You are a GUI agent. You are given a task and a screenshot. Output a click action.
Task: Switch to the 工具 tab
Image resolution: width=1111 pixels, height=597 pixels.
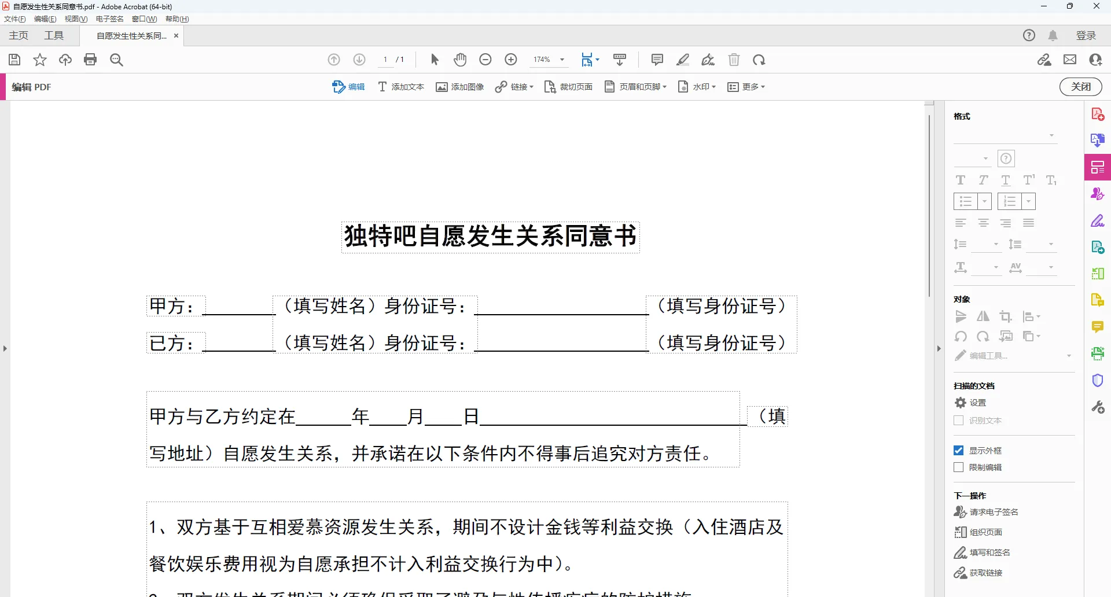click(x=54, y=35)
